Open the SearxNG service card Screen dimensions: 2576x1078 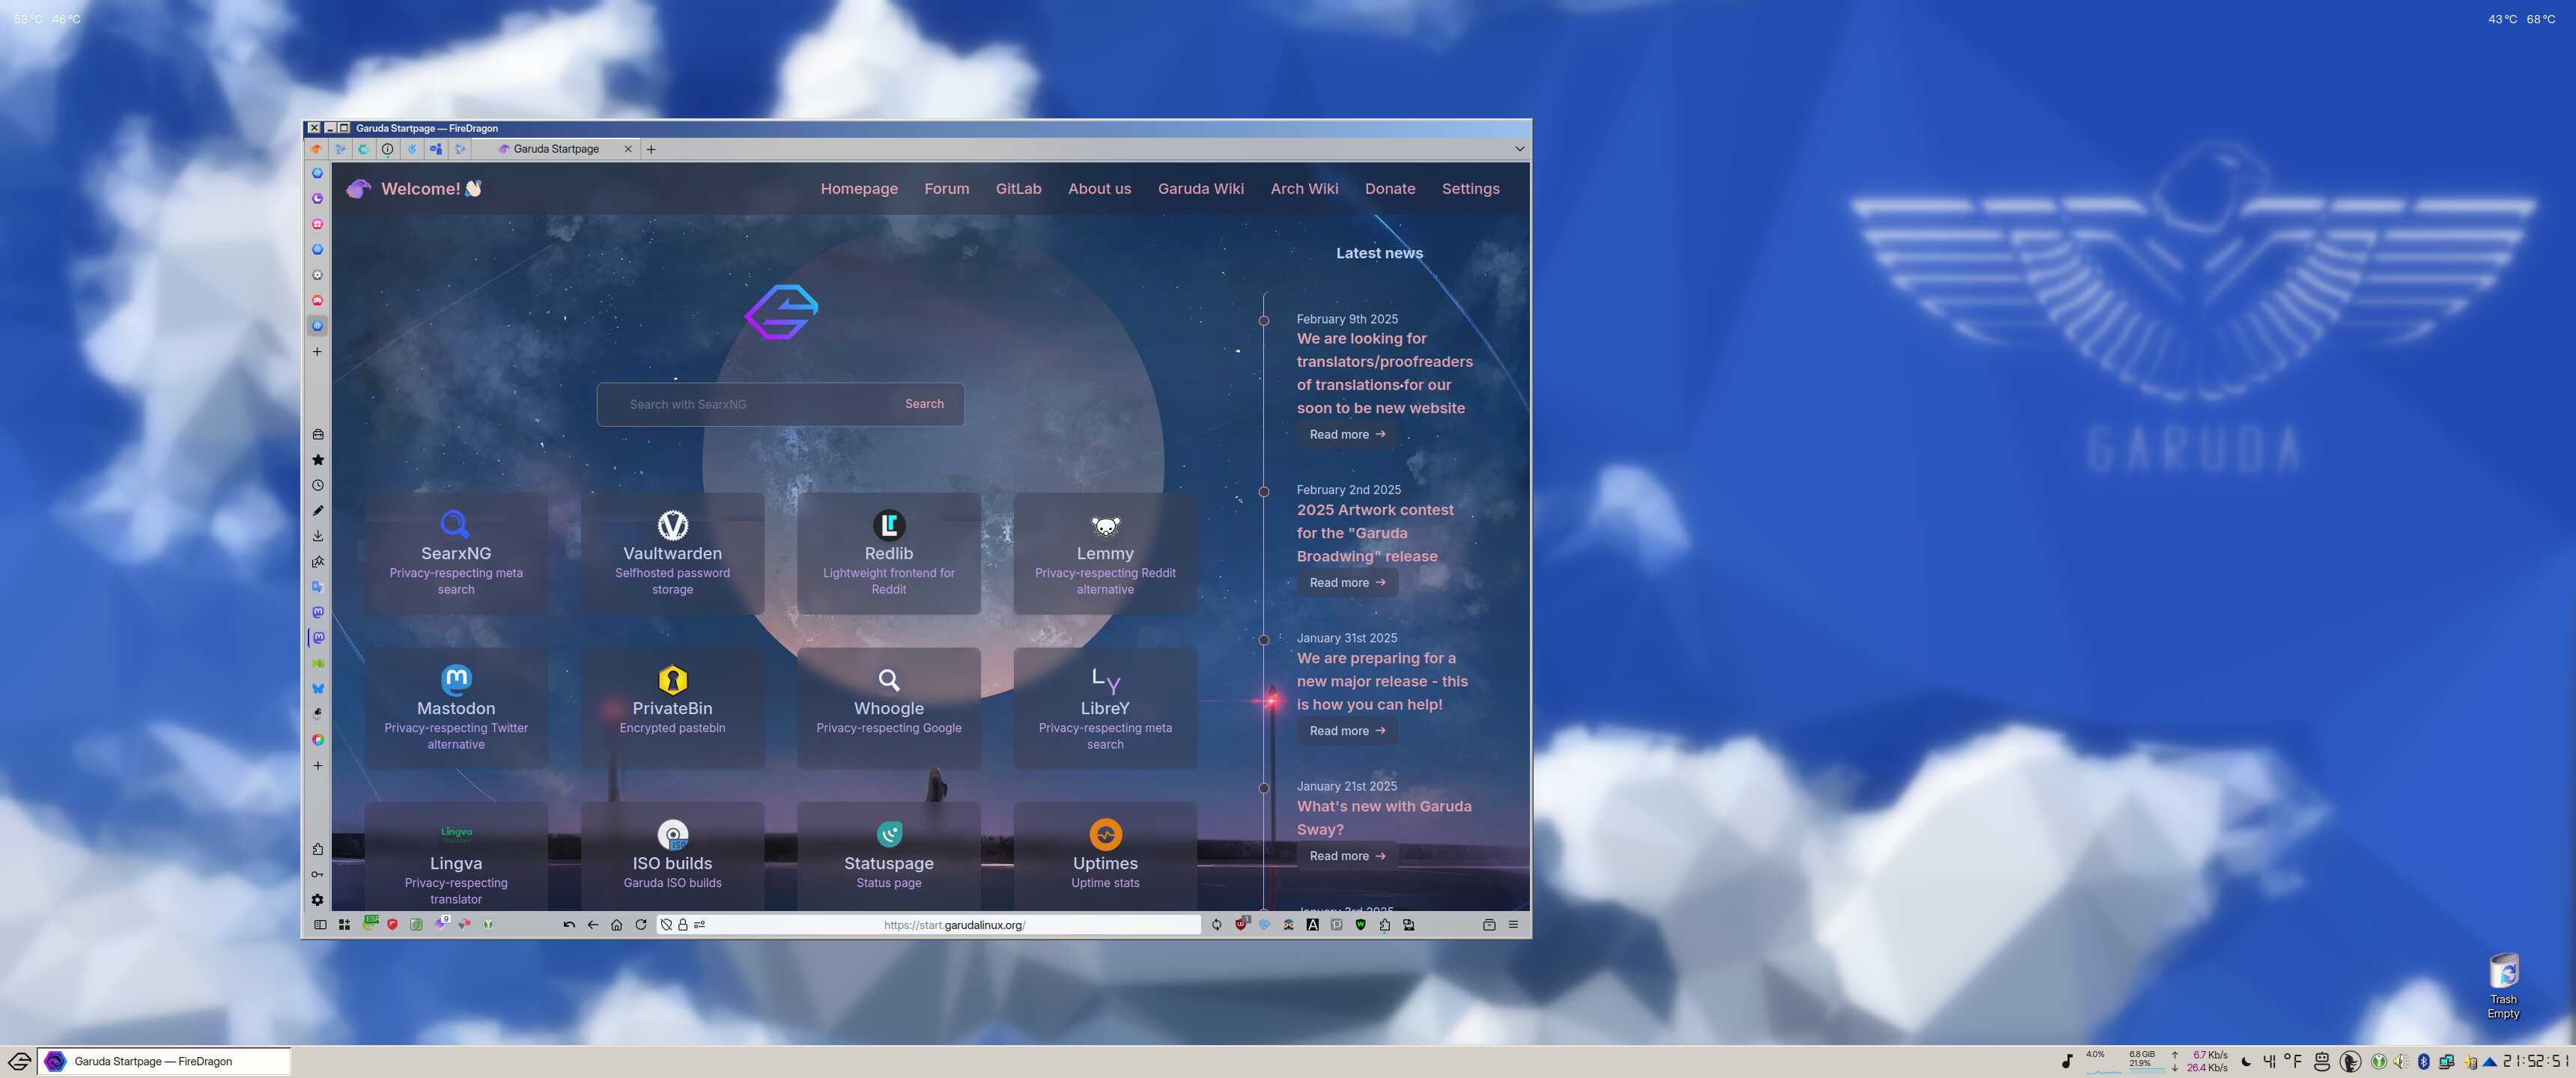click(456, 553)
